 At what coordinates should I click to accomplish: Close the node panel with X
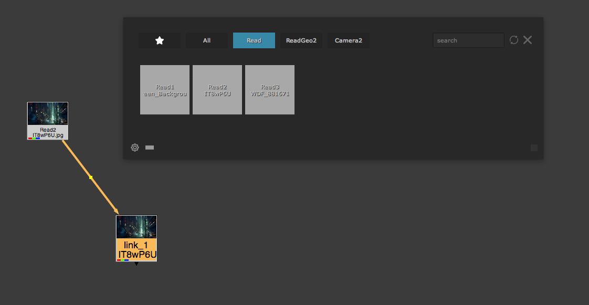[528, 40]
